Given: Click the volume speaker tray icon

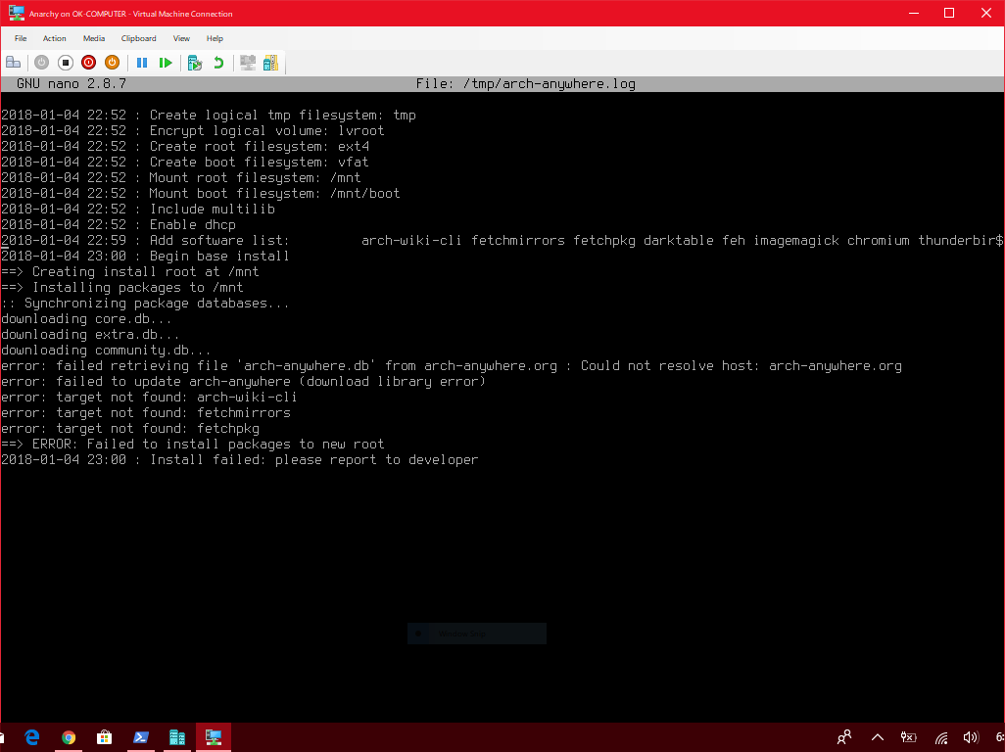Looking at the screenshot, I should coord(971,737).
